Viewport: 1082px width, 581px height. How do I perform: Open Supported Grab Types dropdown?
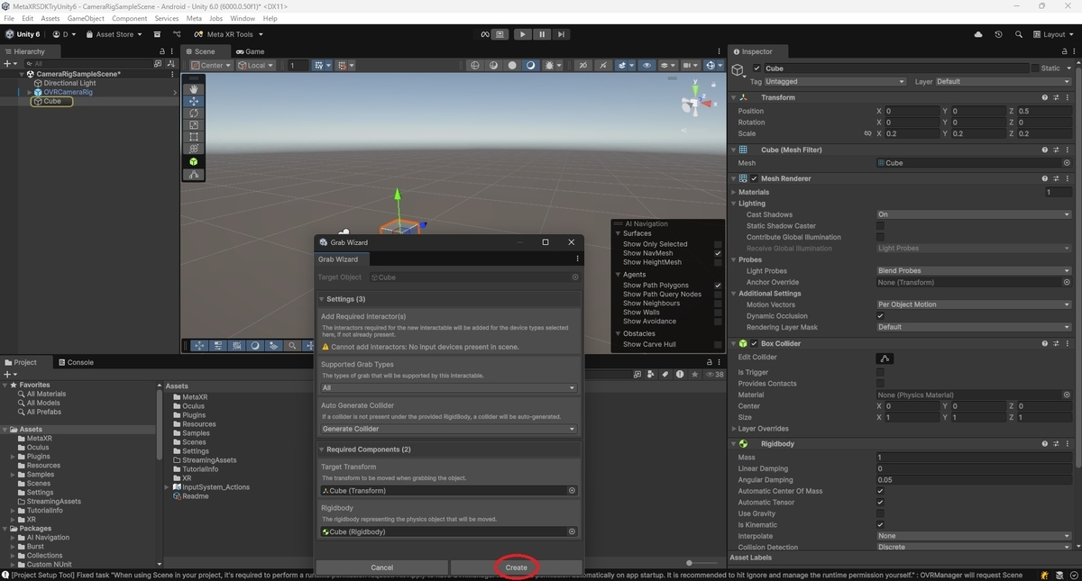[x=448, y=388]
